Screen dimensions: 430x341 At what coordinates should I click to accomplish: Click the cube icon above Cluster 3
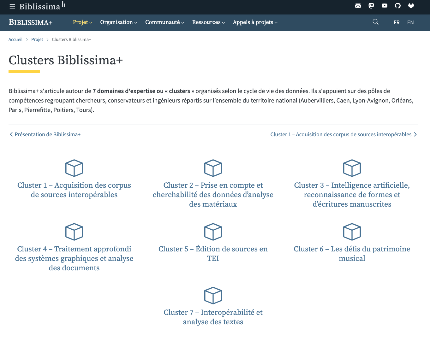pyautogui.click(x=352, y=168)
